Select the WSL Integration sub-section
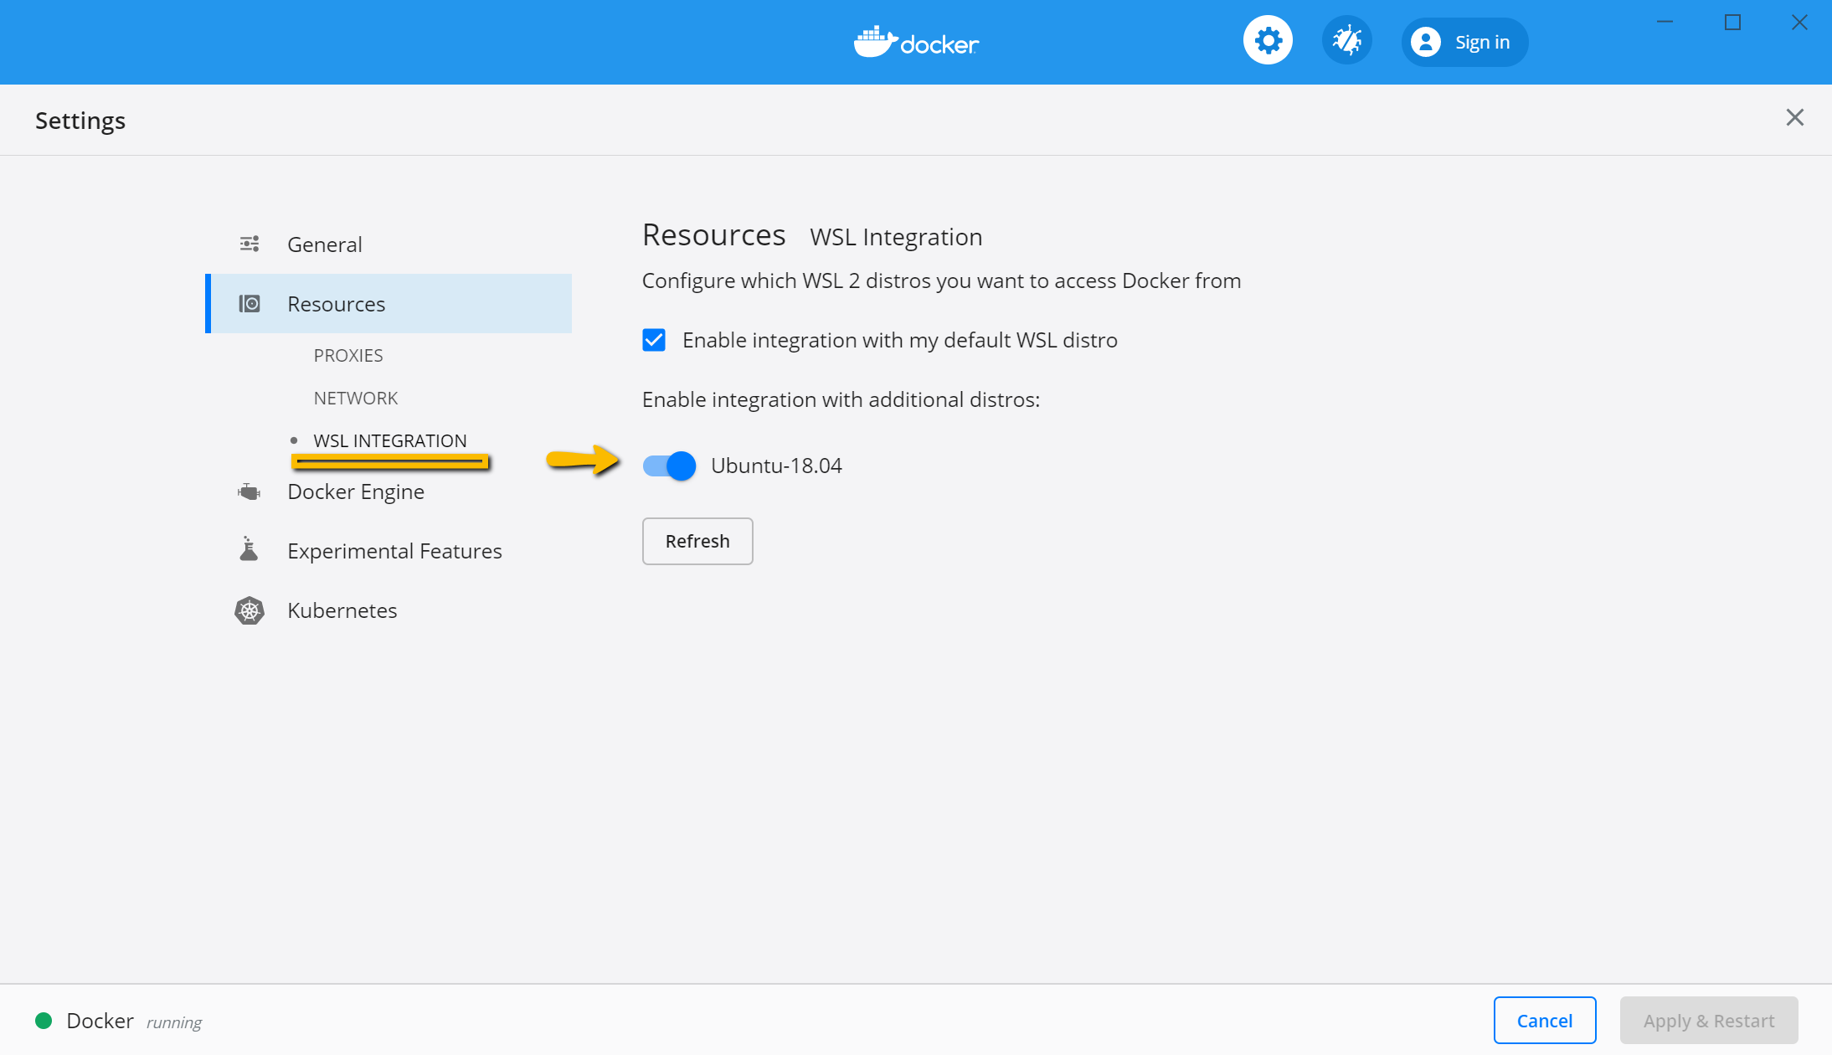Screen dimensions: 1832x1055 [390, 440]
